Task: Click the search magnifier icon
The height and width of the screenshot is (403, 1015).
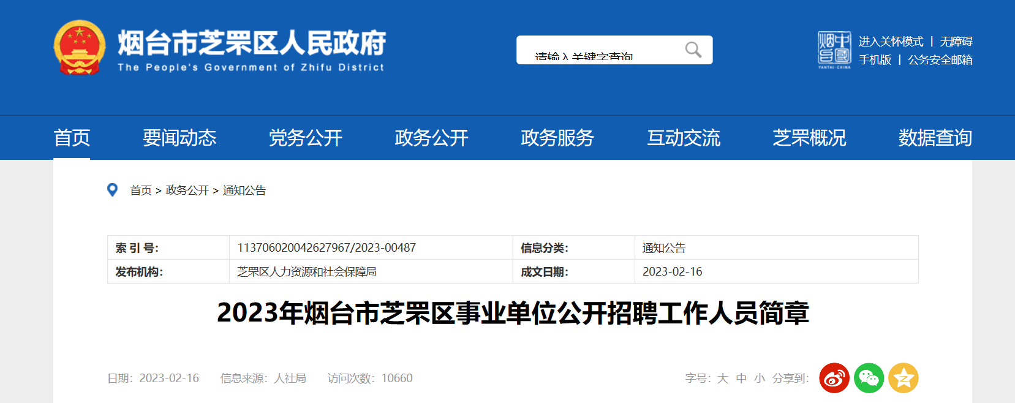Action: (x=693, y=50)
